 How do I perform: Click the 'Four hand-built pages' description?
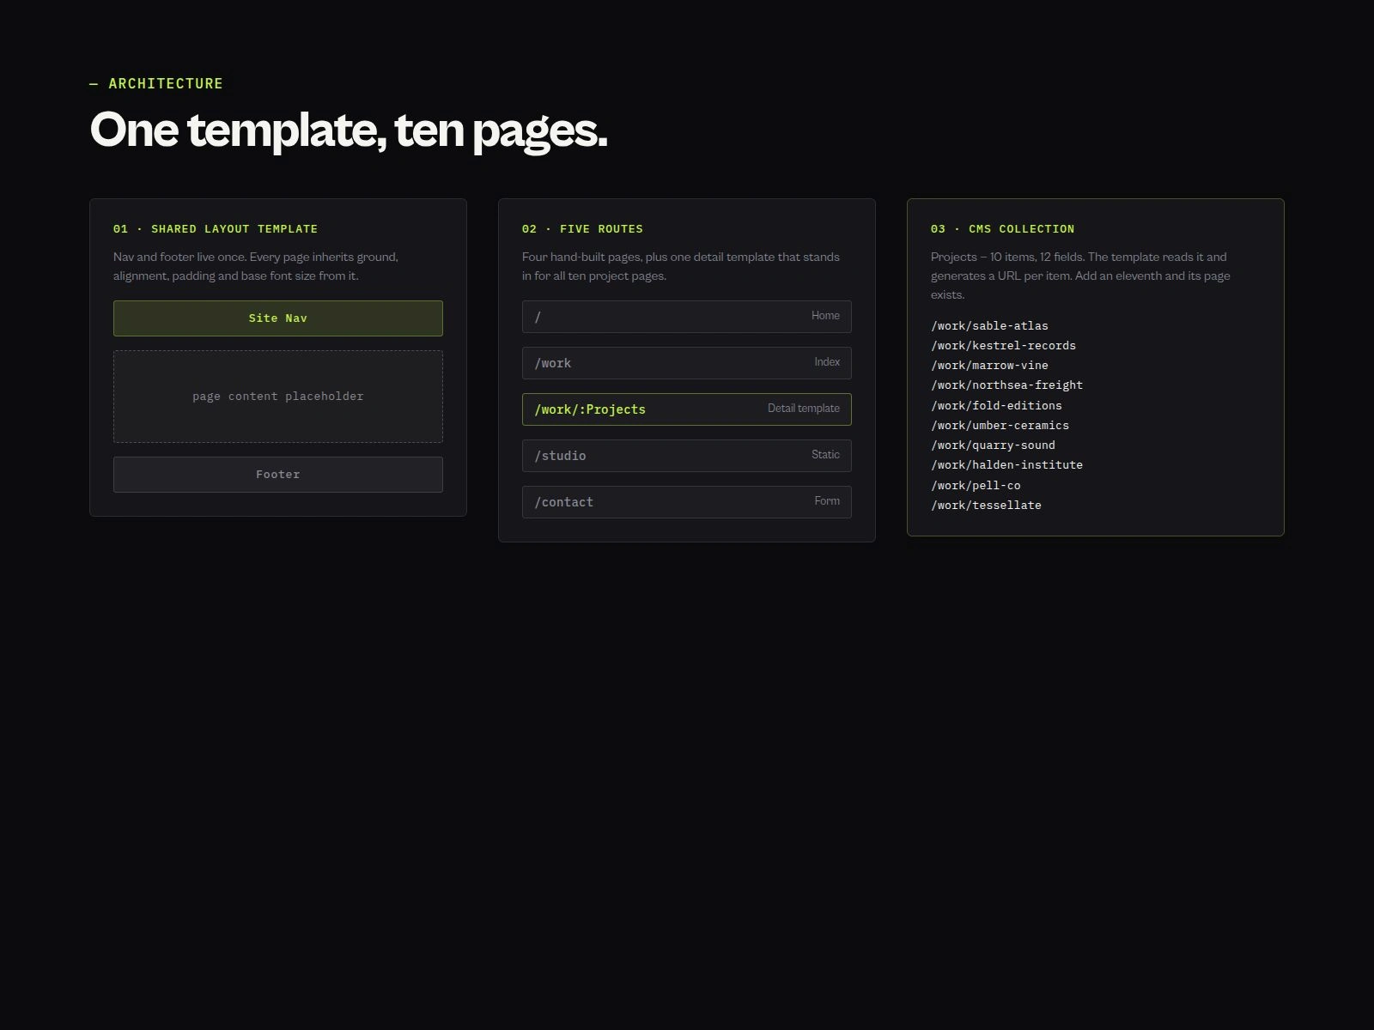coord(681,266)
